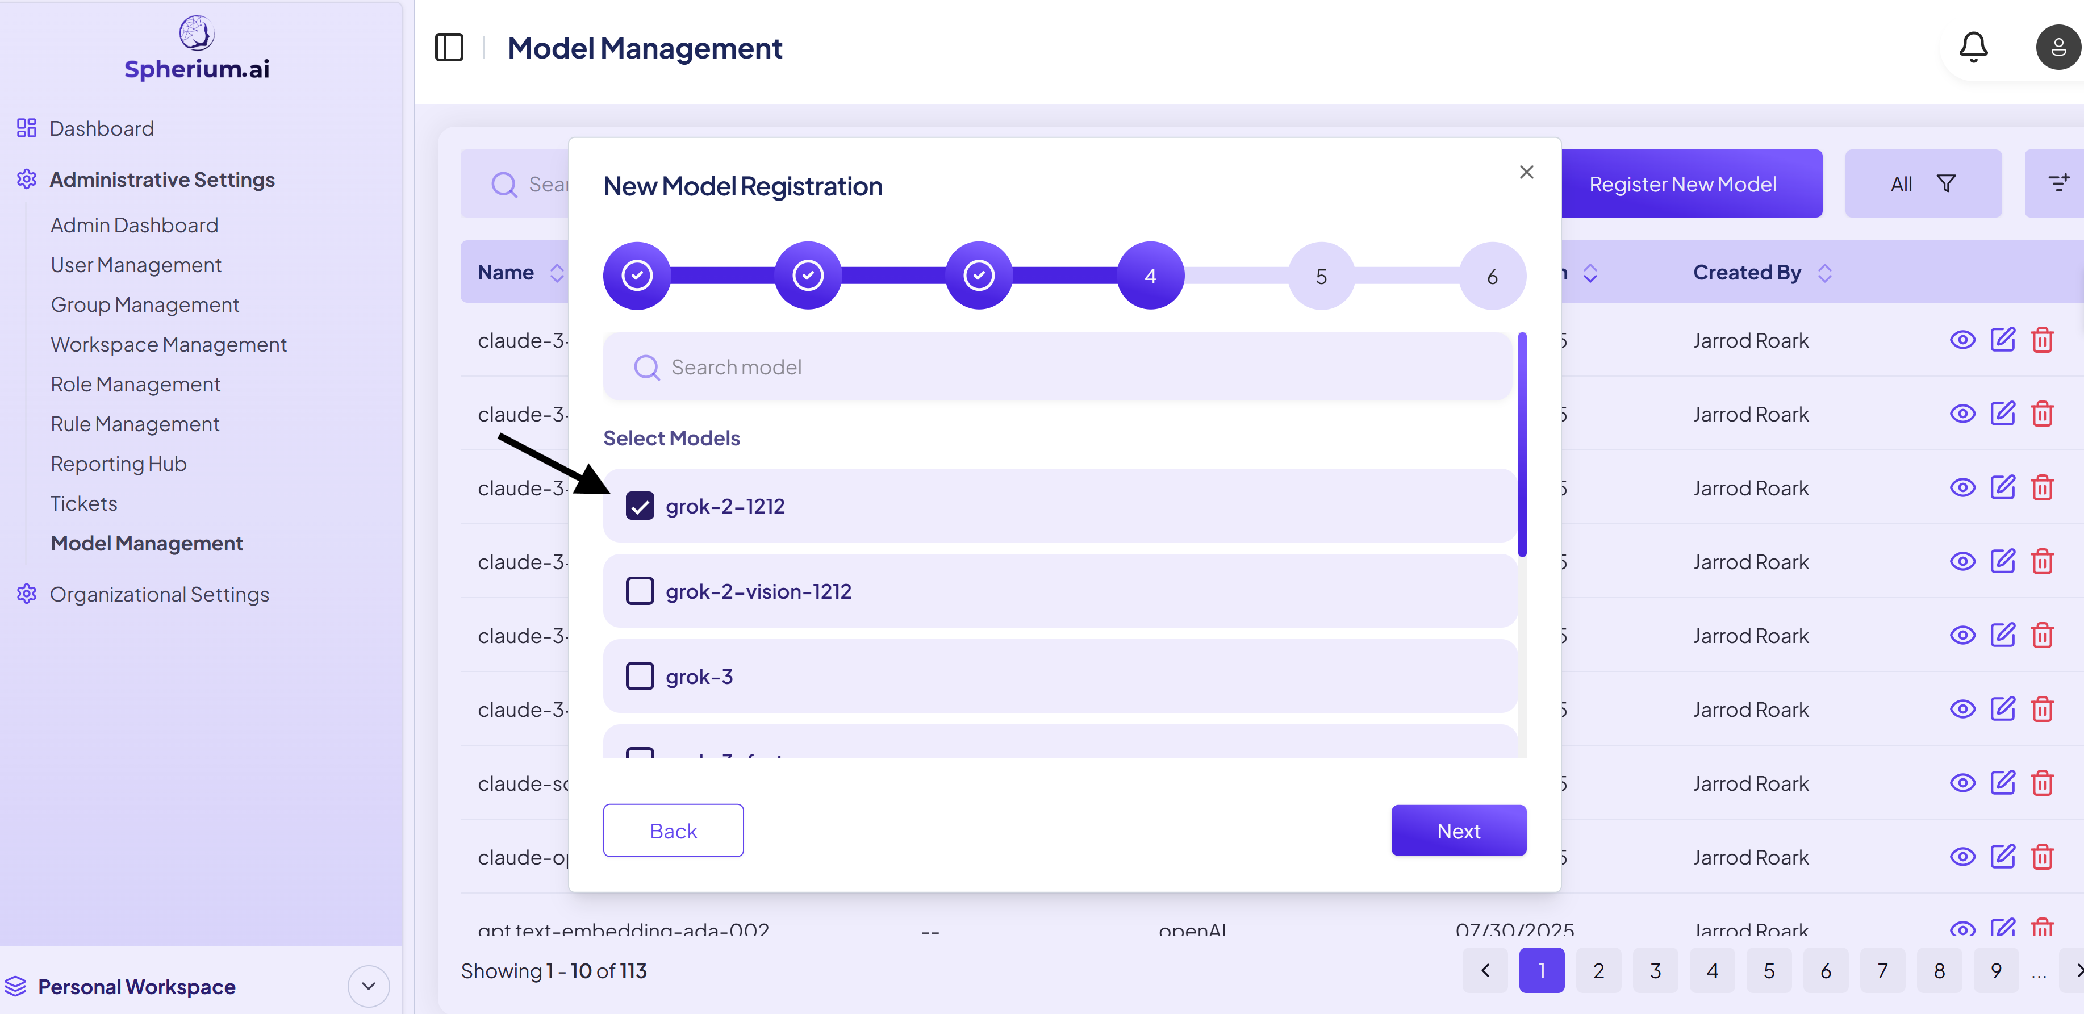View the third row with eye icon
This screenshot has width=2084, height=1014.
[x=1962, y=488]
